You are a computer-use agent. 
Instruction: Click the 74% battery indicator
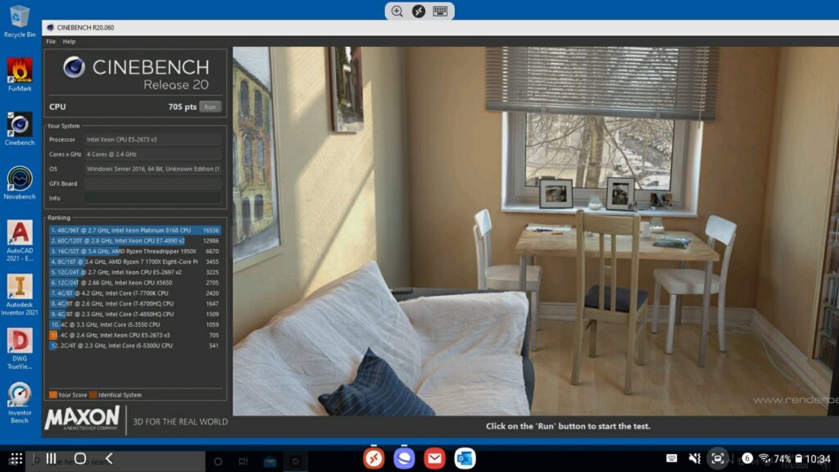[x=787, y=459]
